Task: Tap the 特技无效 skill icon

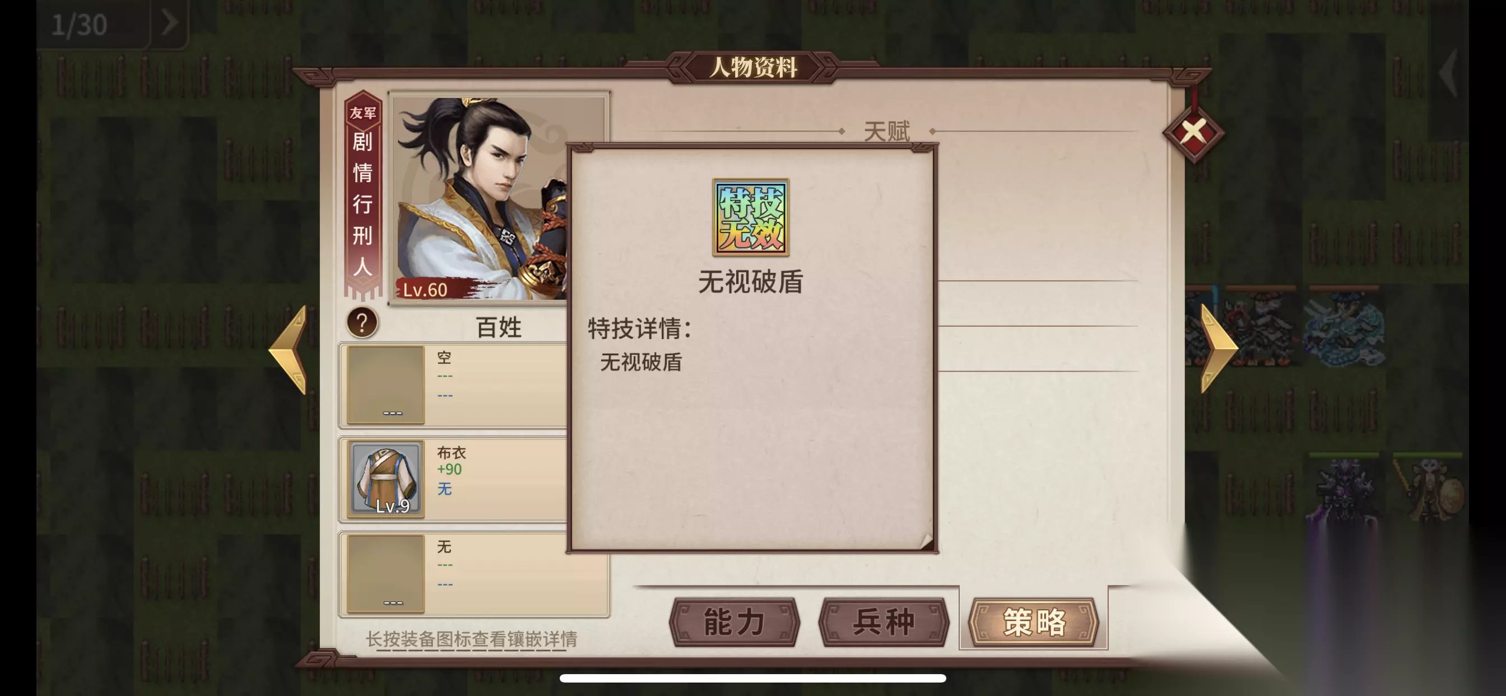Action: [751, 217]
